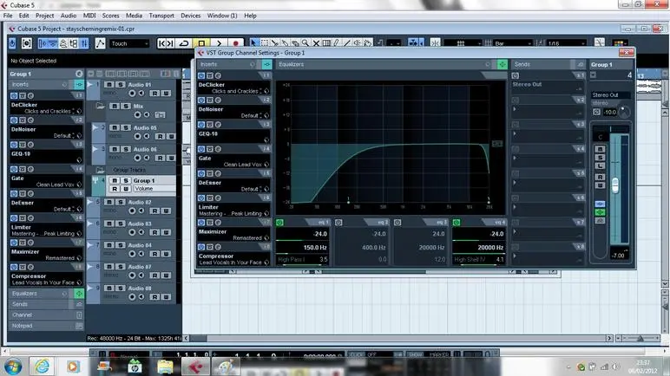The height and width of the screenshot is (376, 670).
Task: Select the Object Selection arrow tool
Action: click(x=253, y=43)
